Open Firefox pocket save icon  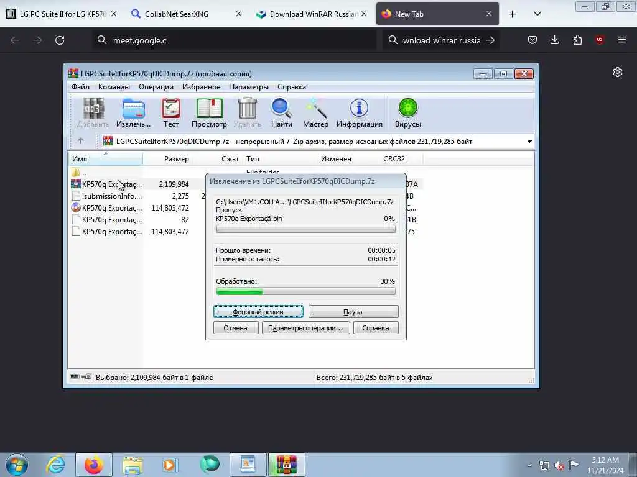(532, 40)
